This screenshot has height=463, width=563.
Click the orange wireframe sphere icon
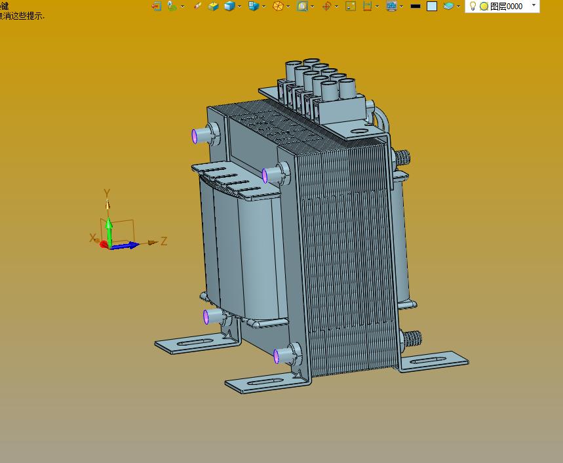click(278, 6)
